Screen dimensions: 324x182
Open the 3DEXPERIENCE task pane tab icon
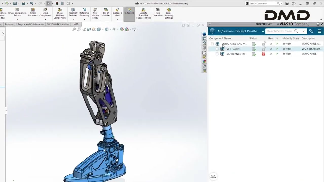pyautogui.click(x=204, y=34)
